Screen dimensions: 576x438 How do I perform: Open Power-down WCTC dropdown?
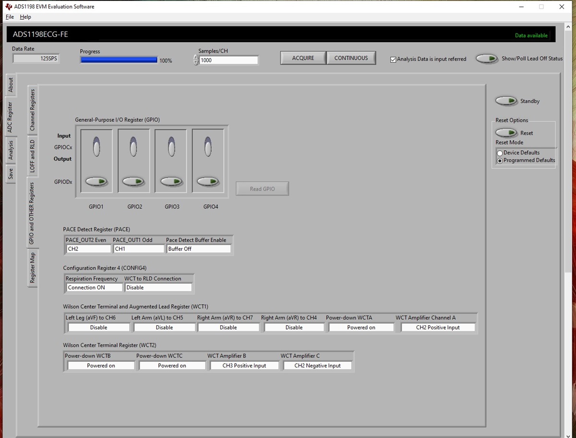[172, 366]
